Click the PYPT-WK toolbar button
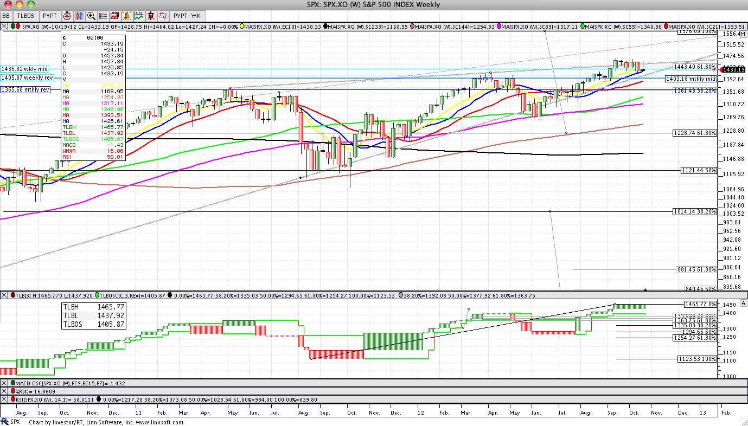The height and width of the screenshot is (426, 748). (x=187, y=16)
